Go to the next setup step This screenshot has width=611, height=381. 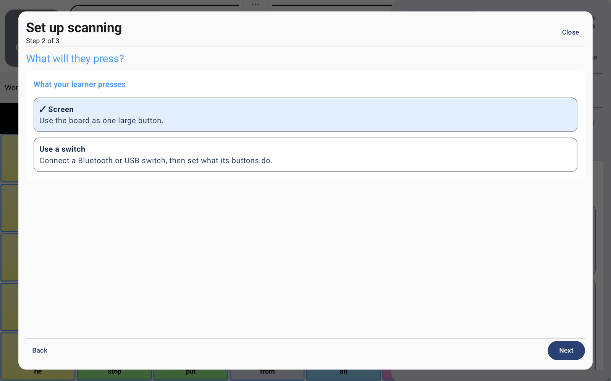(x=566, y=351)
